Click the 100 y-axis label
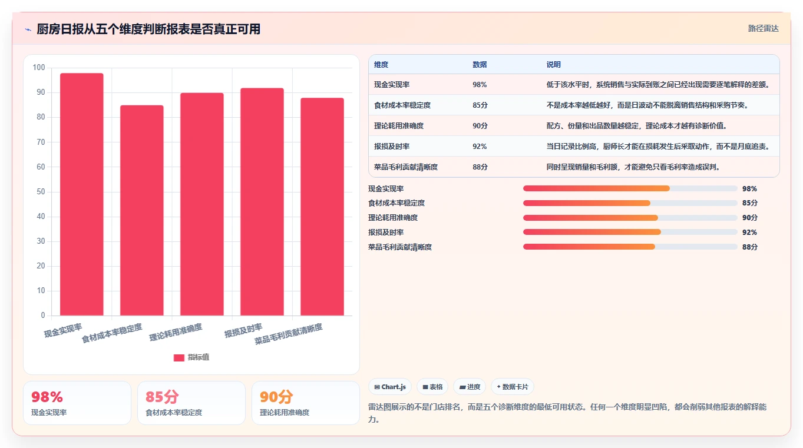The width and height of the screenshot is (803, 448). pyautogui.click(x=39, y=68)
